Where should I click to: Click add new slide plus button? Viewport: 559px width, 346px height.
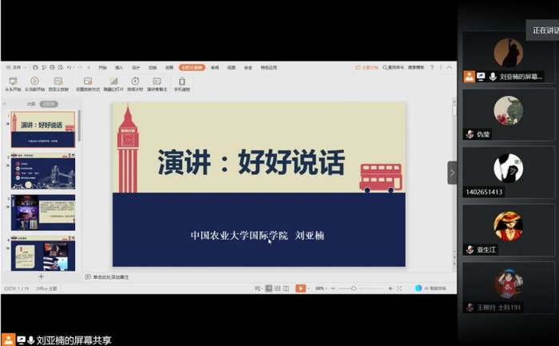[41, 276]
